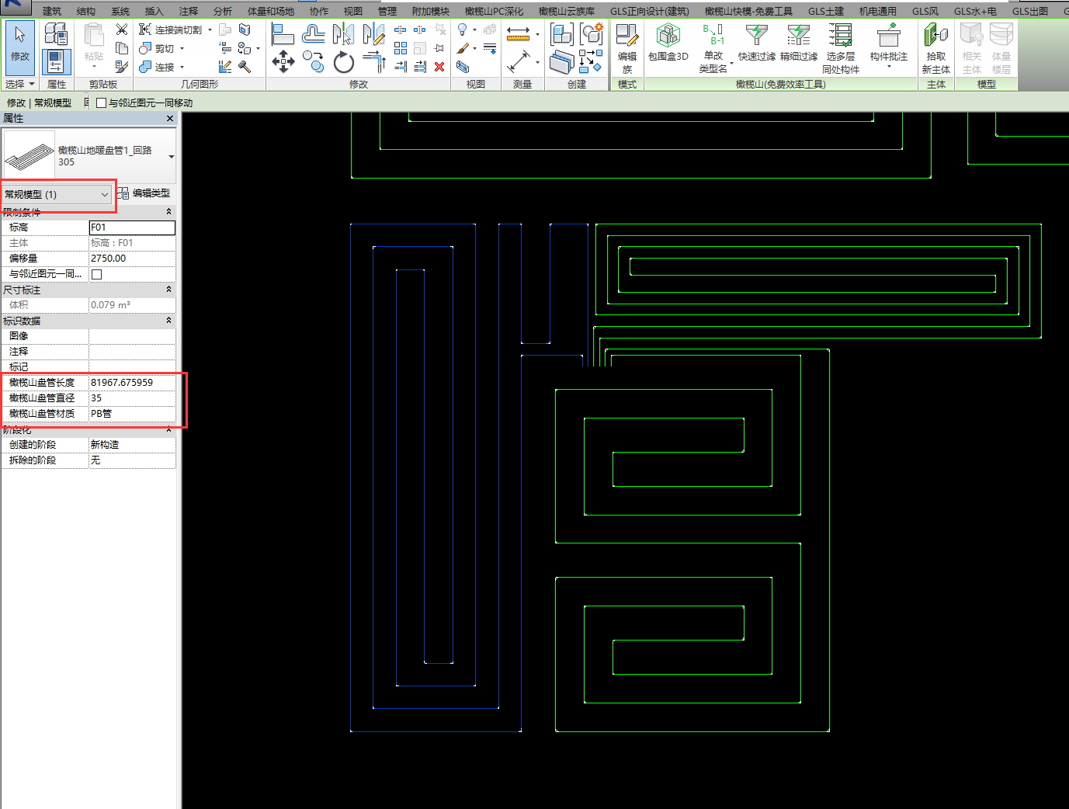Click Copy to clipboard icon

pyautogui.click(x=122, y=48)
